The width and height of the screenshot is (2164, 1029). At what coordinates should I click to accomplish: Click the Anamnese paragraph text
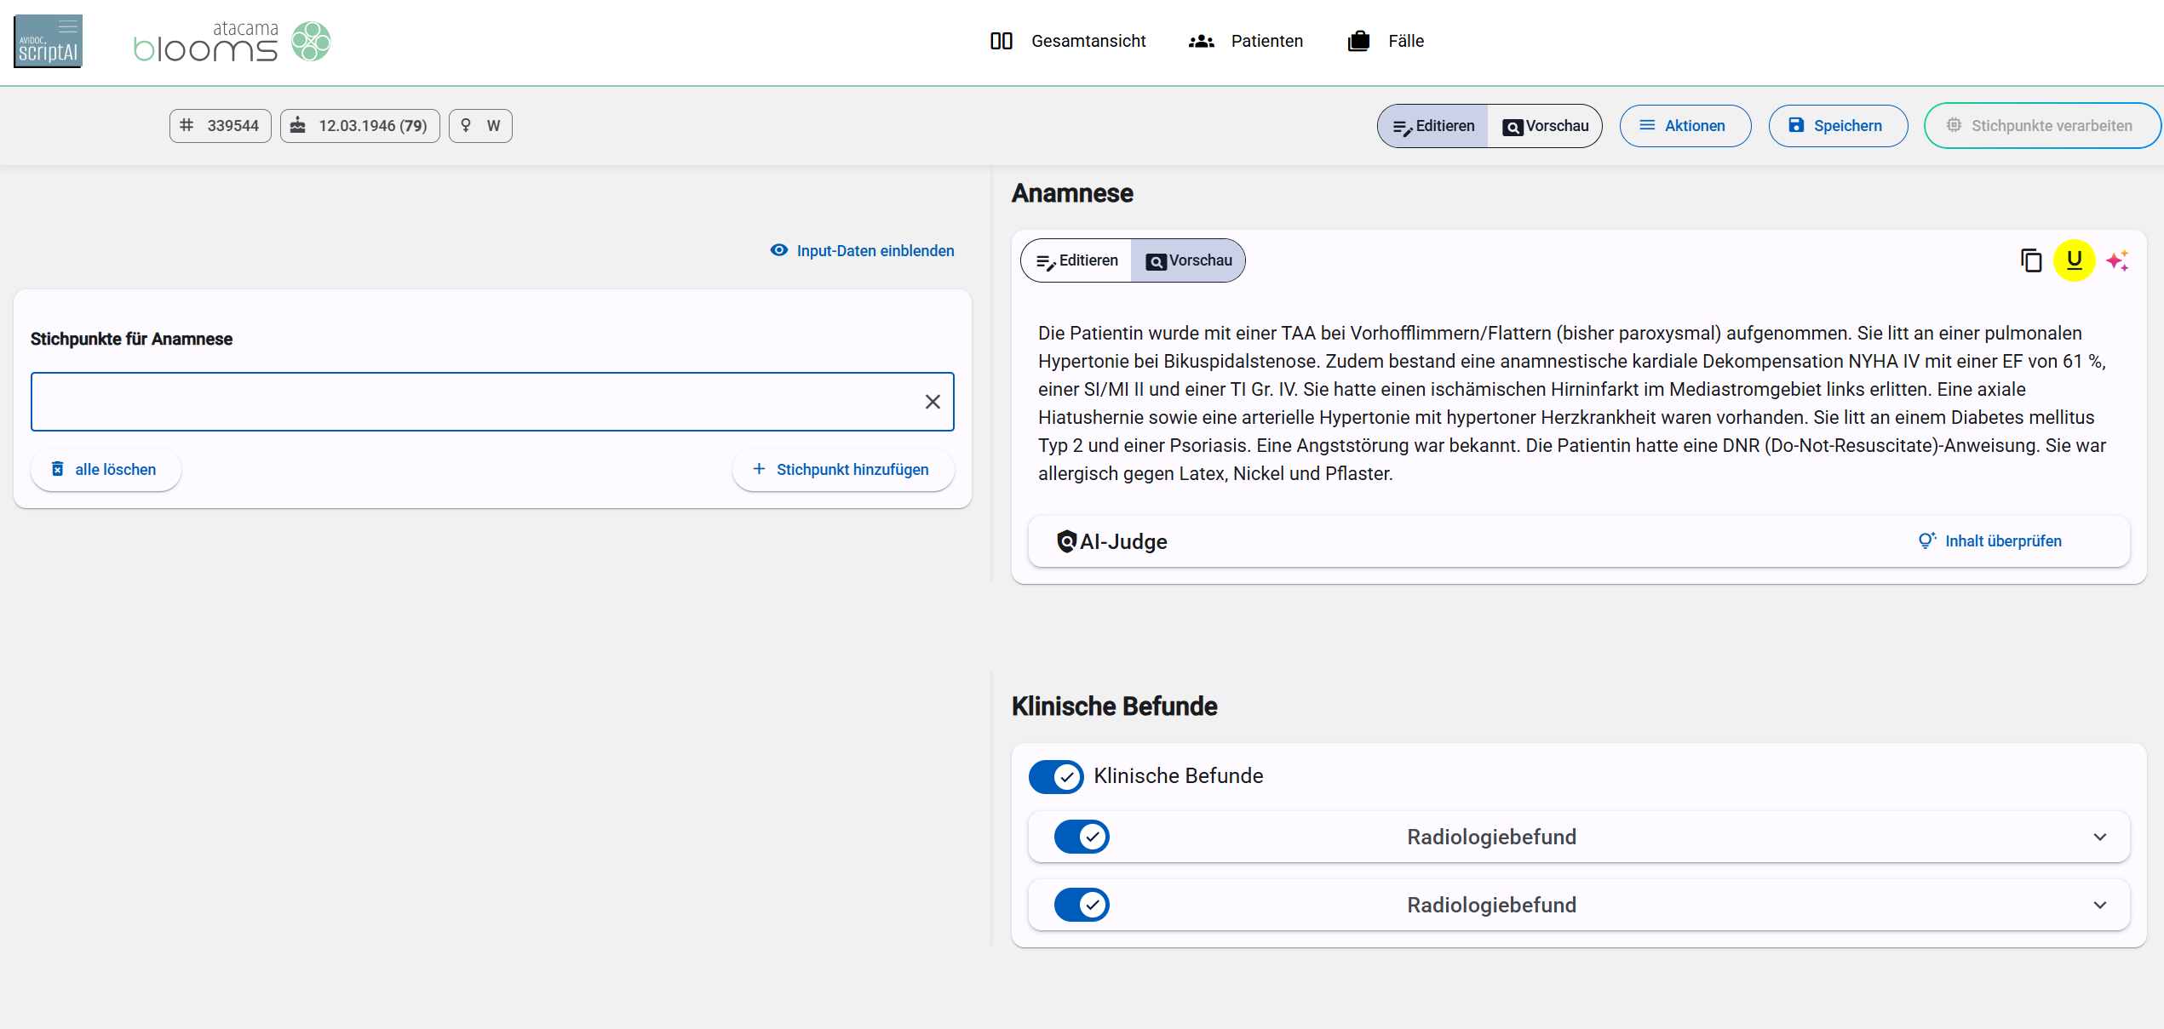pyautogui.click(x=1572, y=403)
